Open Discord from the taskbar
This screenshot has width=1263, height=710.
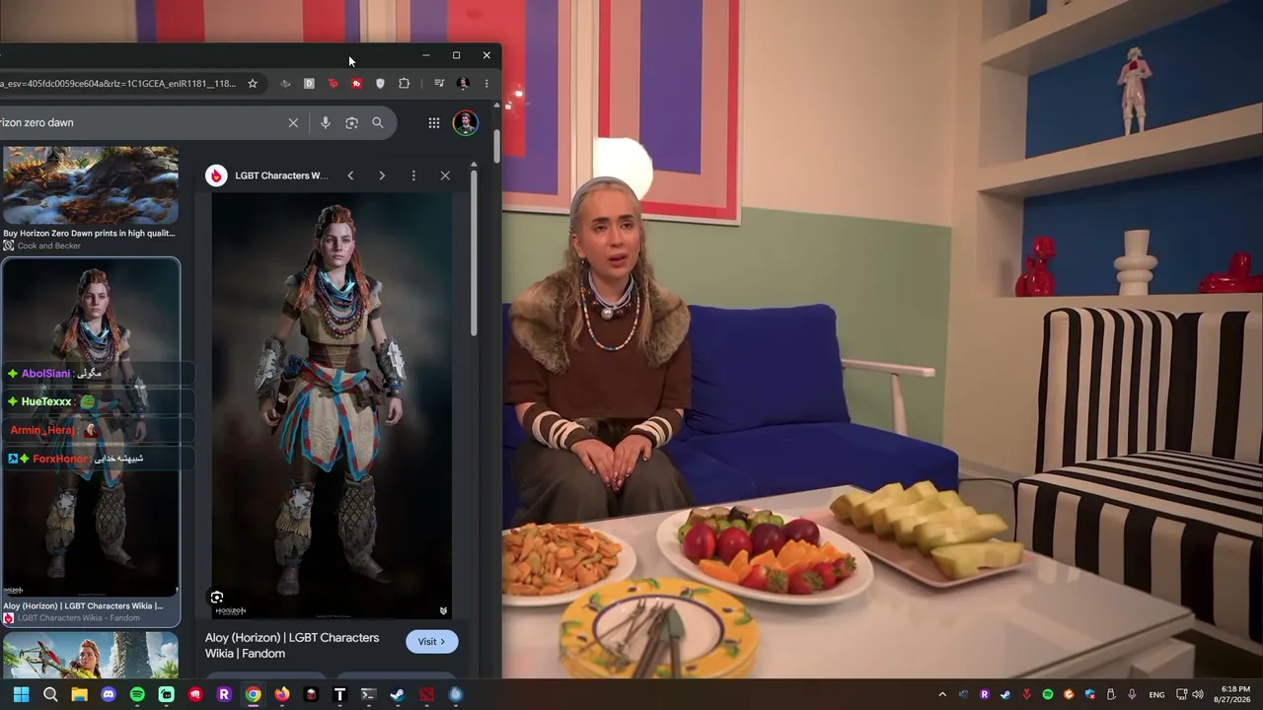click(x=109, y=694)
